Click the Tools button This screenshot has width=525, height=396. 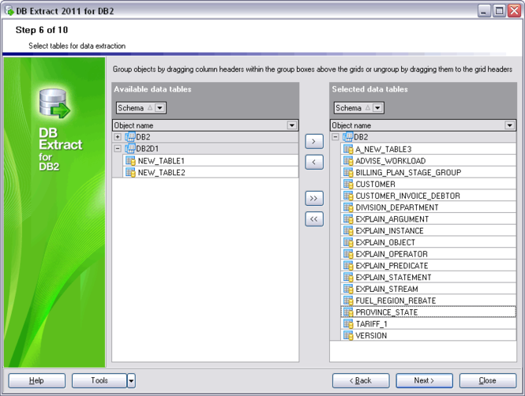(99, 380)
